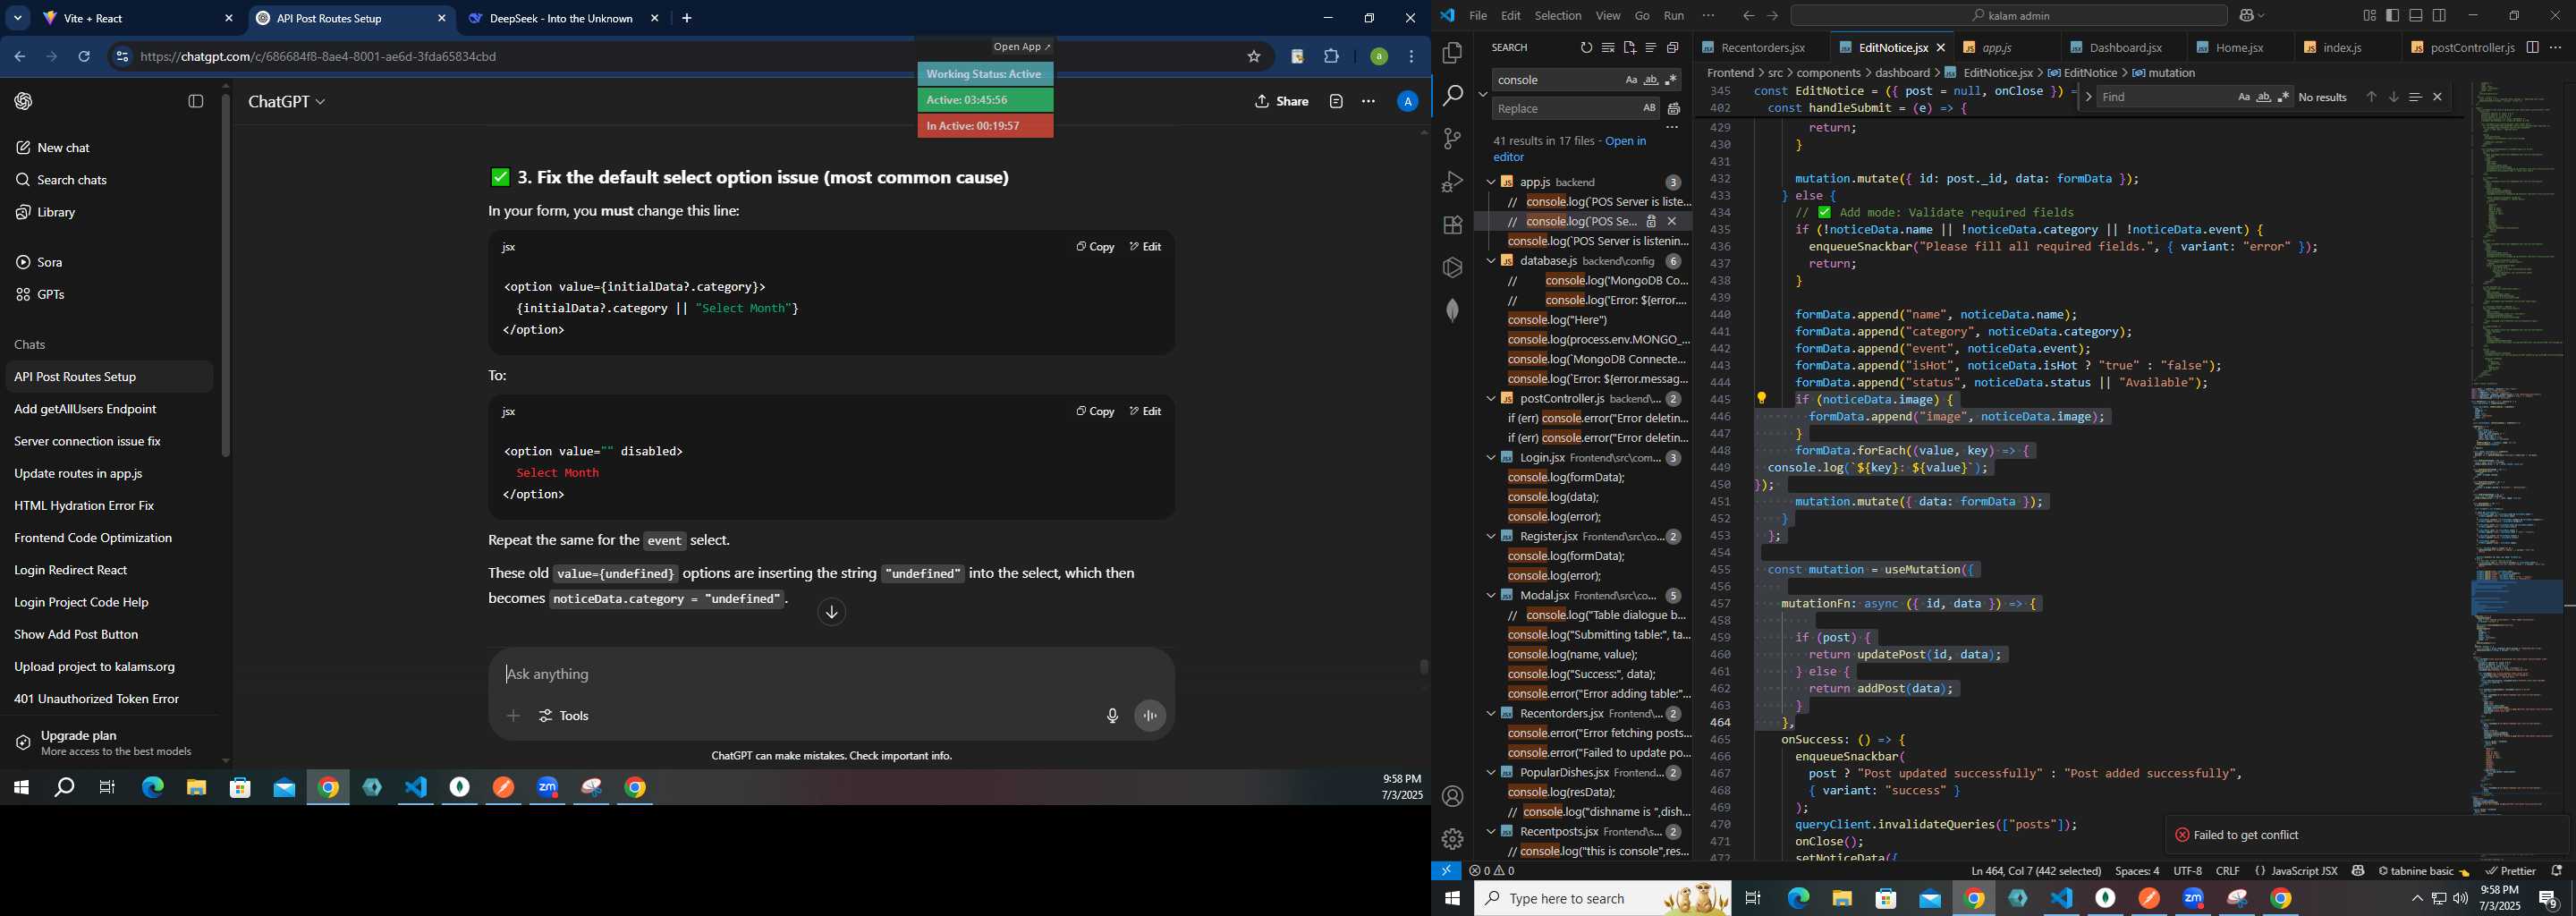Click ChatGPT plus attach button

[513, 716]
